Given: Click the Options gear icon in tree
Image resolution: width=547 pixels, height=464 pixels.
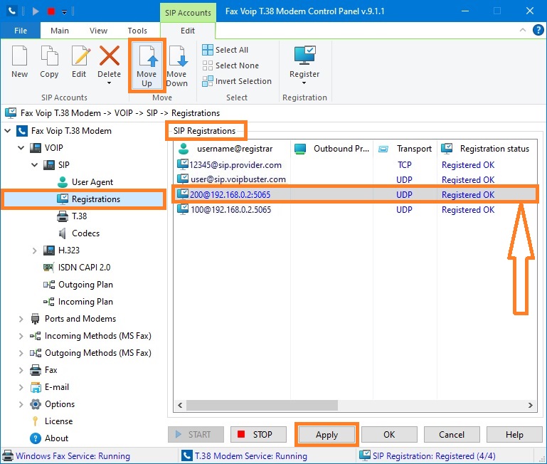Looking at the screenshot, I should click(36, 404).
